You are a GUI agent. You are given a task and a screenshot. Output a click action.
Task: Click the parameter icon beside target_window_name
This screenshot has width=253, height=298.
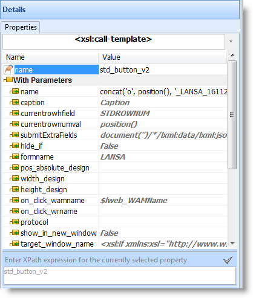[15, 244]
